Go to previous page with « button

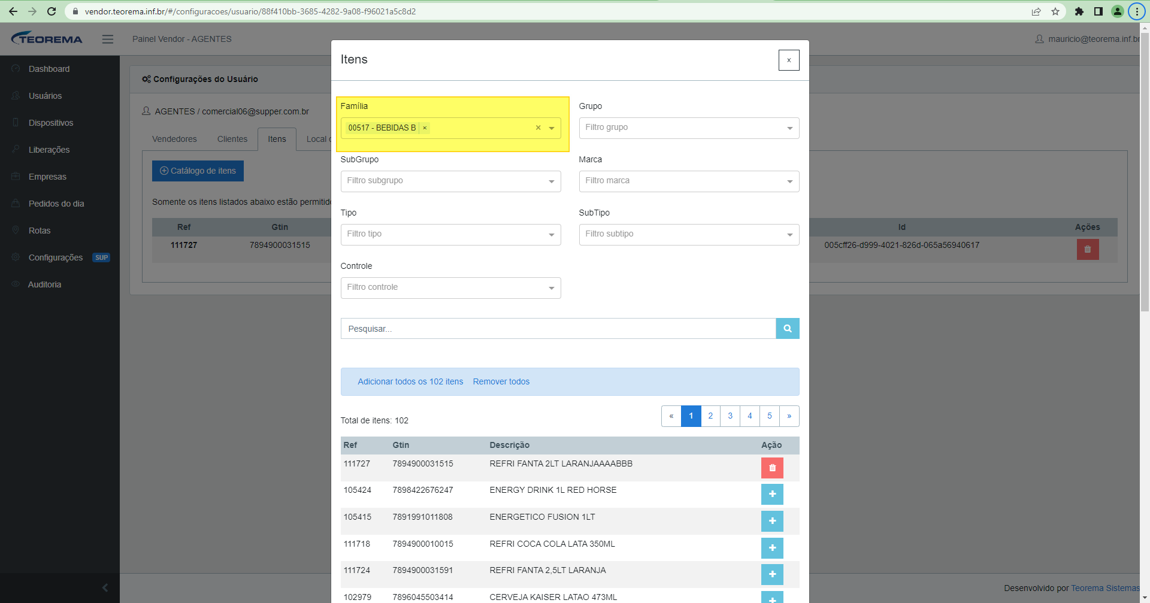(x=671, y=416)
